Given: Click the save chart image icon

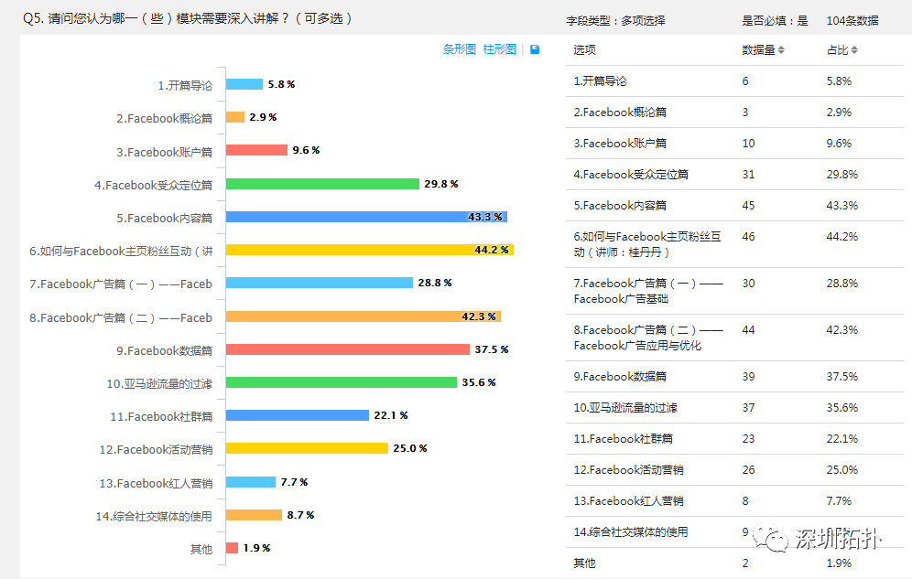Looking at the screenshot, I should pyautogui.click(x=535, y=50).
